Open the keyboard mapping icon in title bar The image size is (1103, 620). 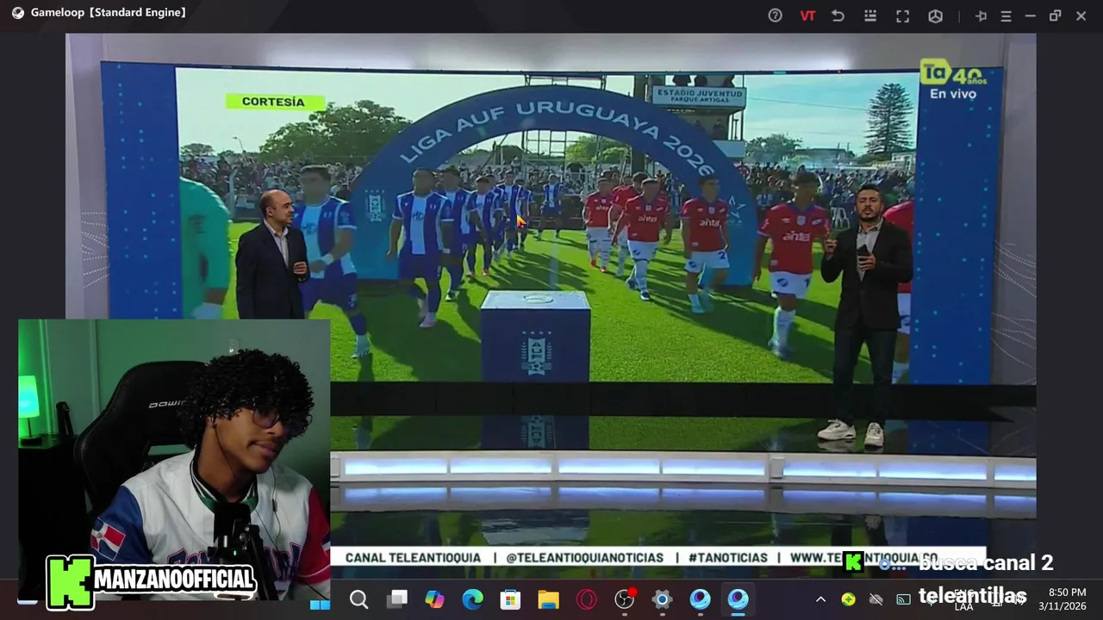coord(870,15)
